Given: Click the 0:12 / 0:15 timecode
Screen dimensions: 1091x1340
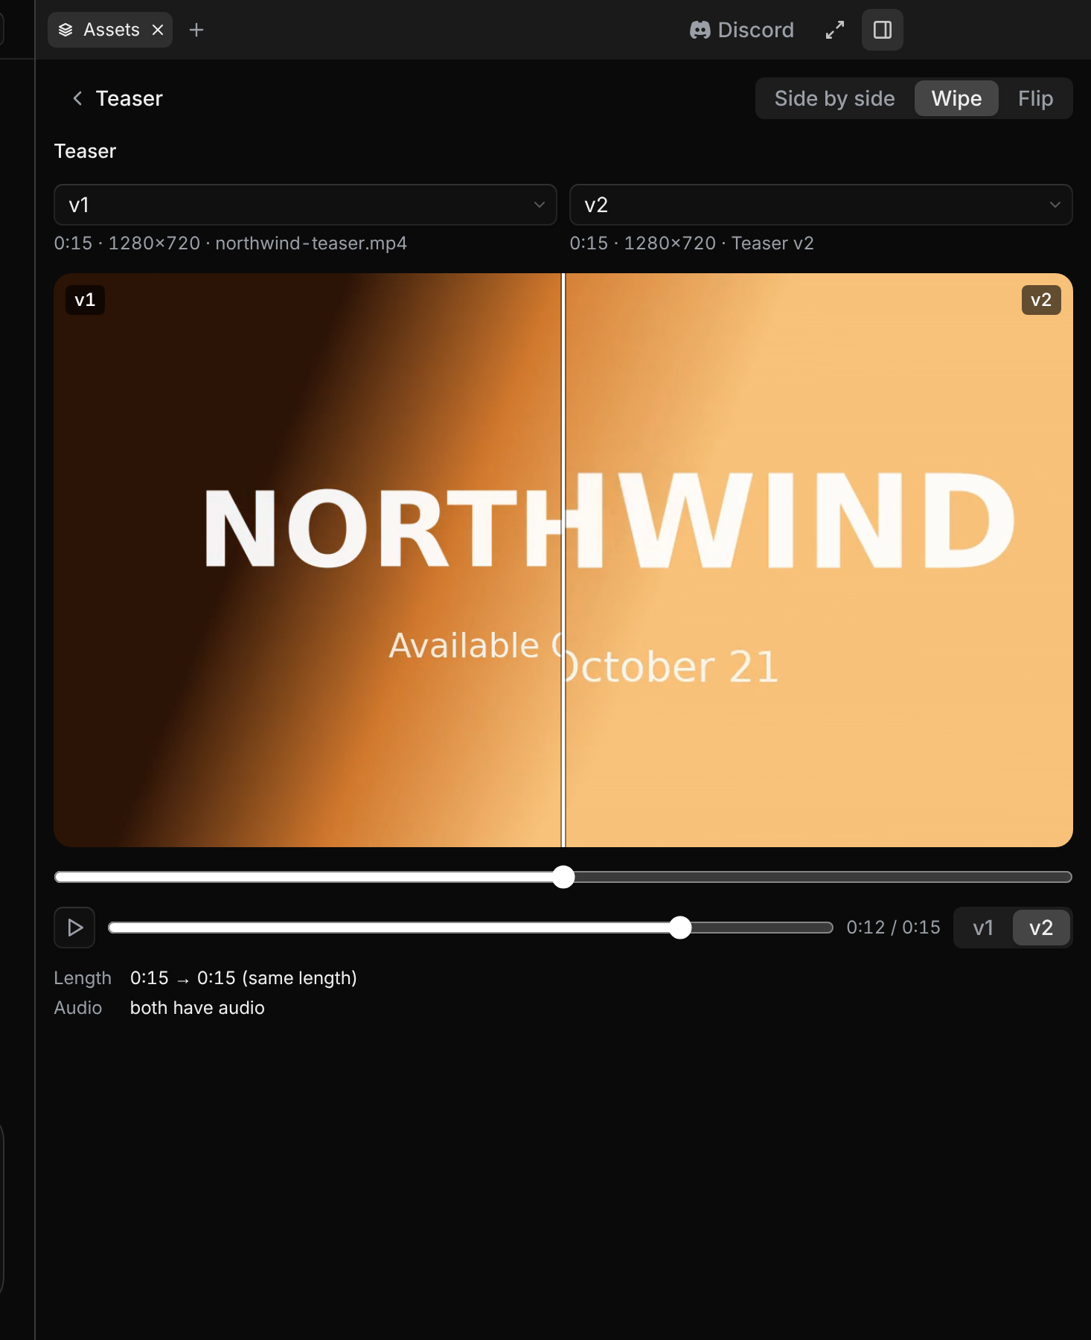Looking at the screenshot, I should point(893,928).
